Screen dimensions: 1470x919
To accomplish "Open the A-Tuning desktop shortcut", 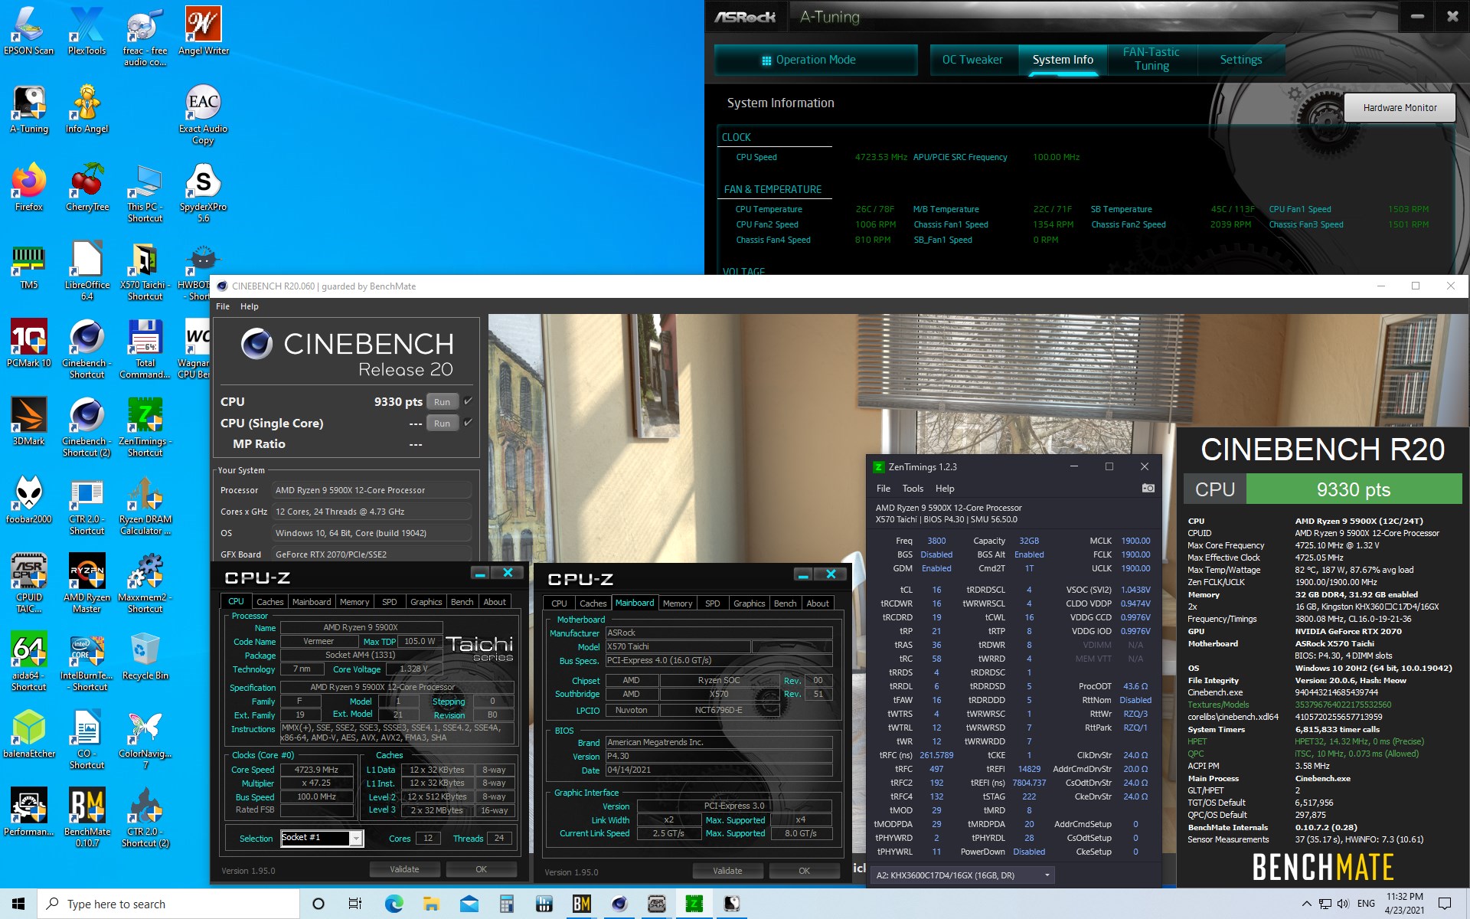I will point(29,109).
